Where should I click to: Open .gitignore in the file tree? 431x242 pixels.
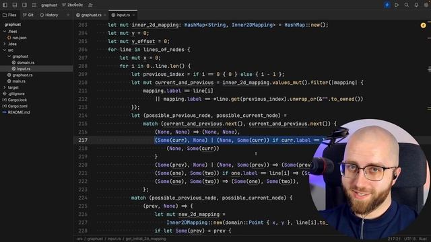tap(16, 93)
